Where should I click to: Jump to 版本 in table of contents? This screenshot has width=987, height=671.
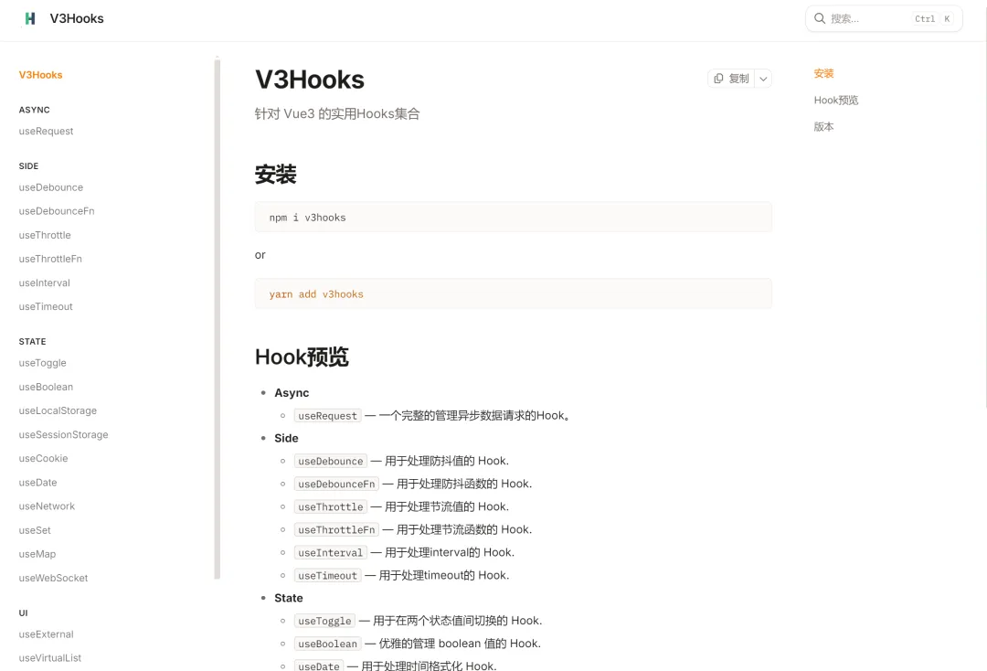click(823, 126)
